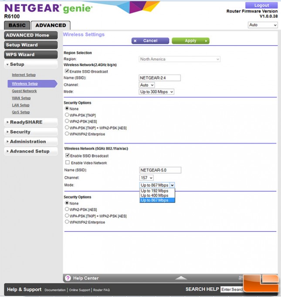The width and height of the screenshot is (281, 297).
Task: Switch to the BASIC tab
Action: tap(17, 25)
